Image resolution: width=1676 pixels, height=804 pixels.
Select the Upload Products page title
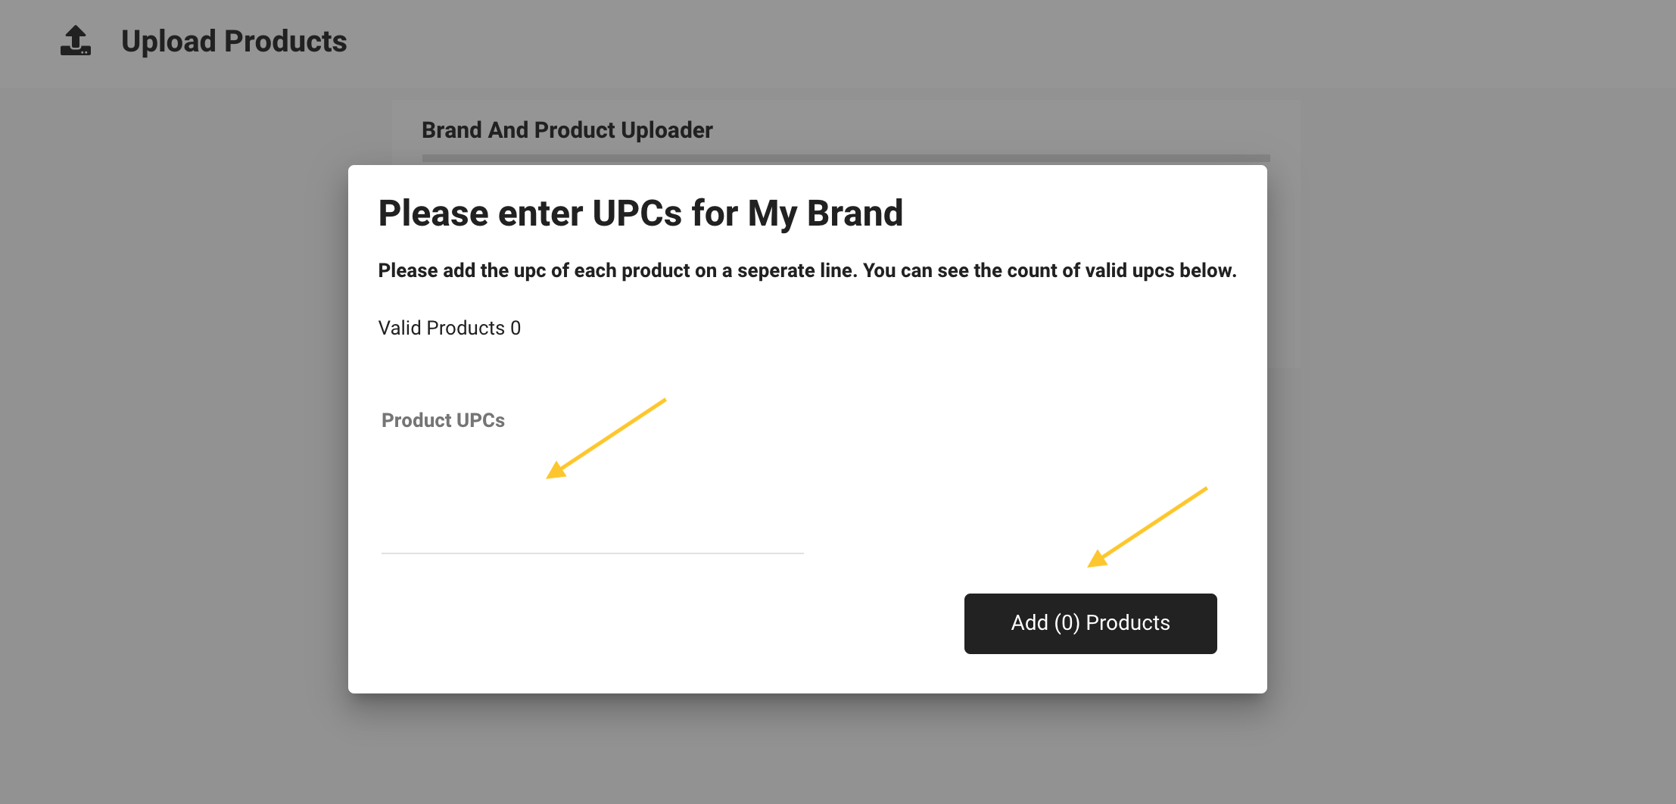point(234,41)
